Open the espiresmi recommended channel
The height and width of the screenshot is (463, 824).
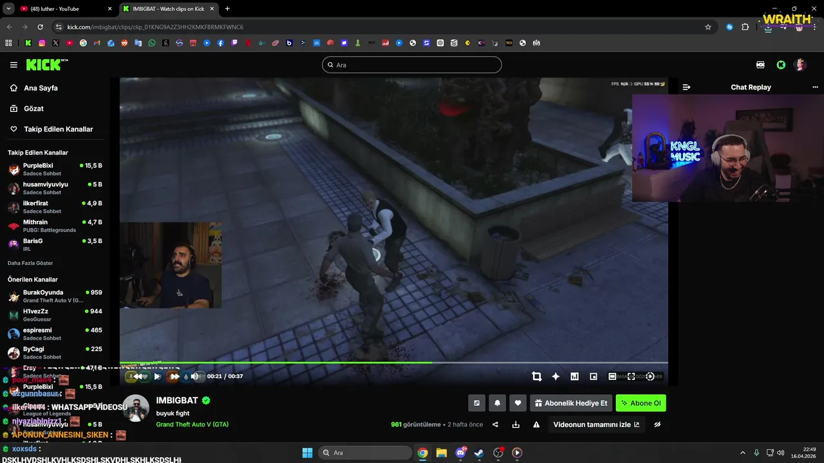click(x=54, y=334)
